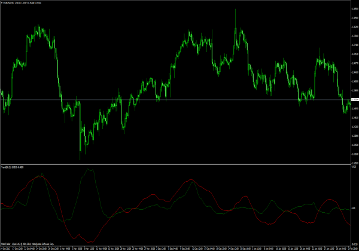Click the MetaQuotes copyright text at the bottom-left

28,244
